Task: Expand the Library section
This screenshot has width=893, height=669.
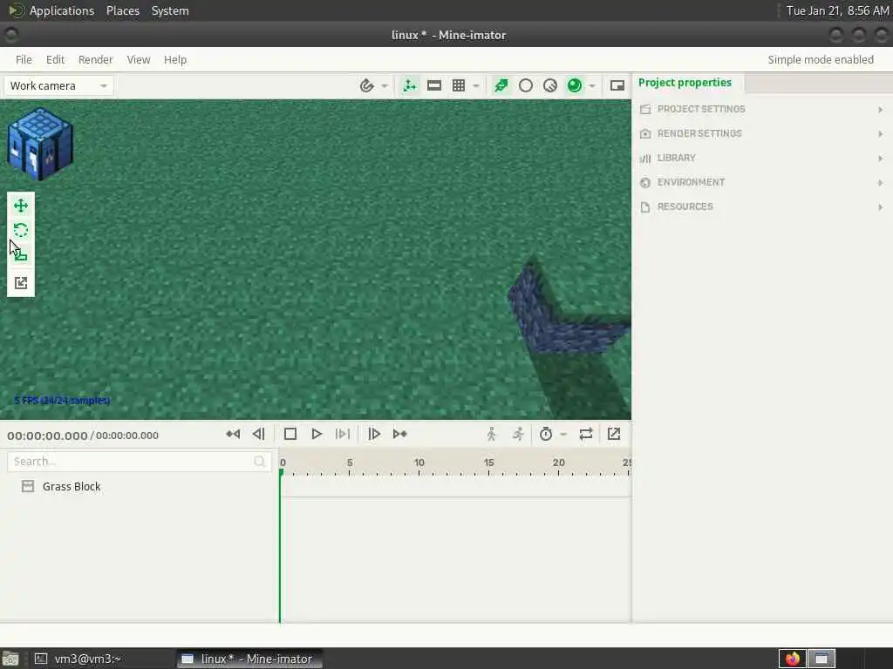Action: 762,159
